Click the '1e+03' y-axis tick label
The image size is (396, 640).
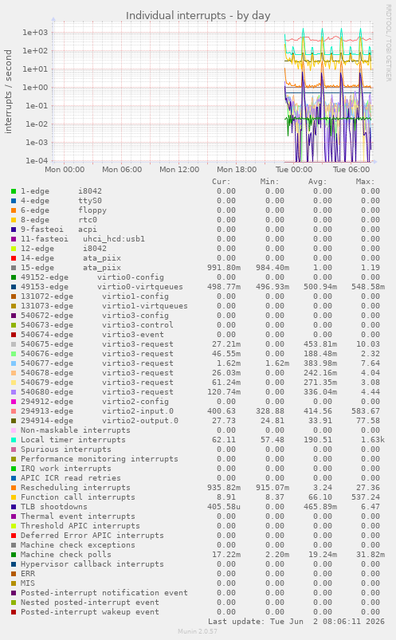click(x=35, y=32)
